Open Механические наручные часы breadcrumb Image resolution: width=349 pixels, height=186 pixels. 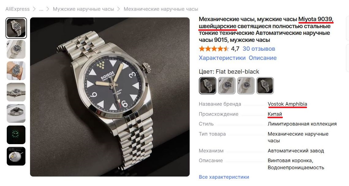click(161, 9)
